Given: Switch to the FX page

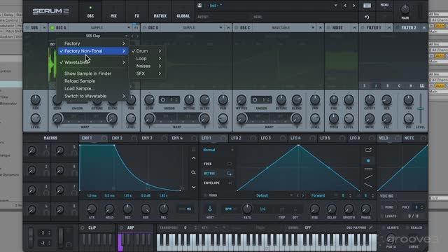Looking at the screenshot, I should 137,16.
